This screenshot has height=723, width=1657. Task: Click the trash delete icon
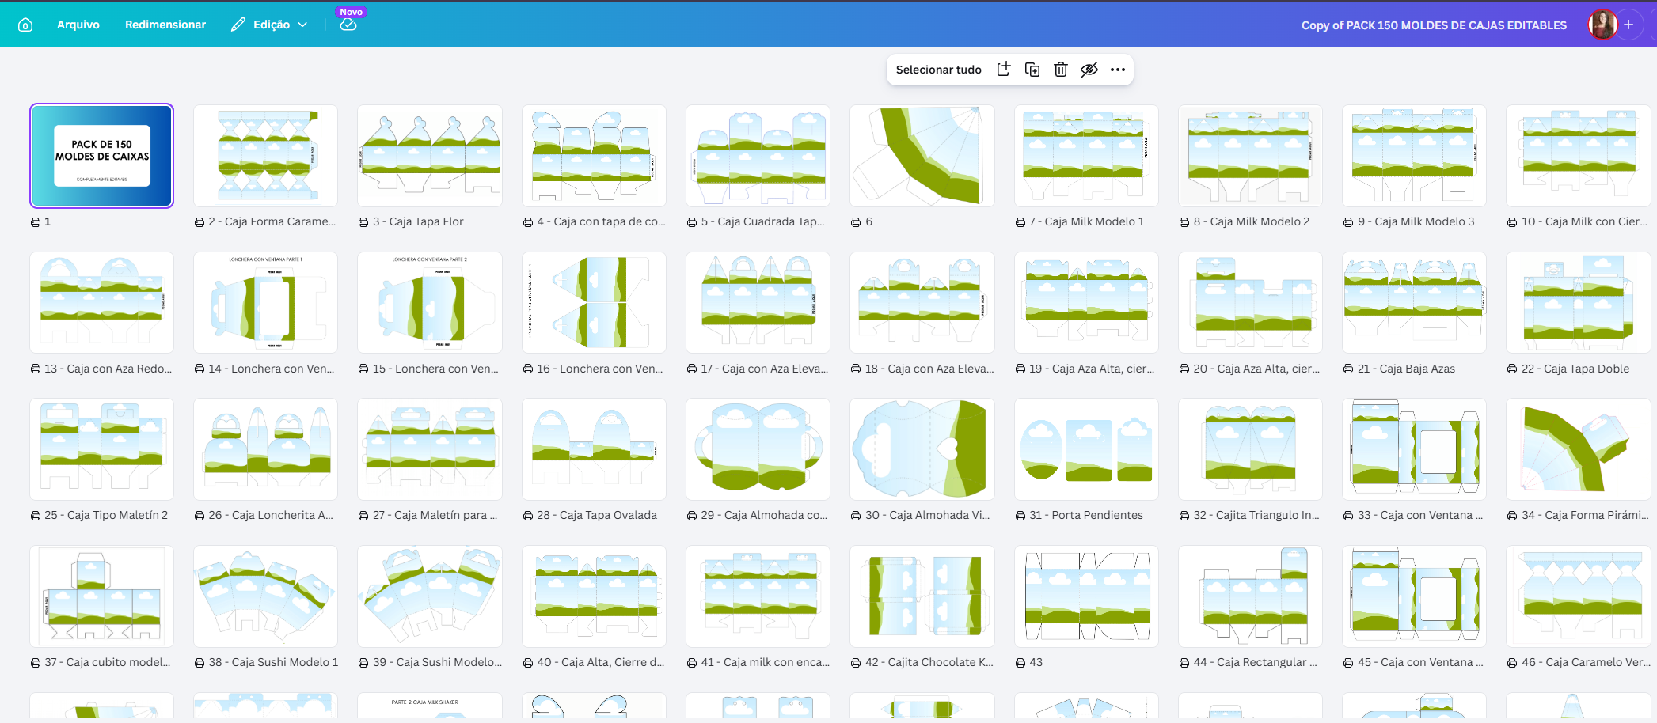point(1061,70)
